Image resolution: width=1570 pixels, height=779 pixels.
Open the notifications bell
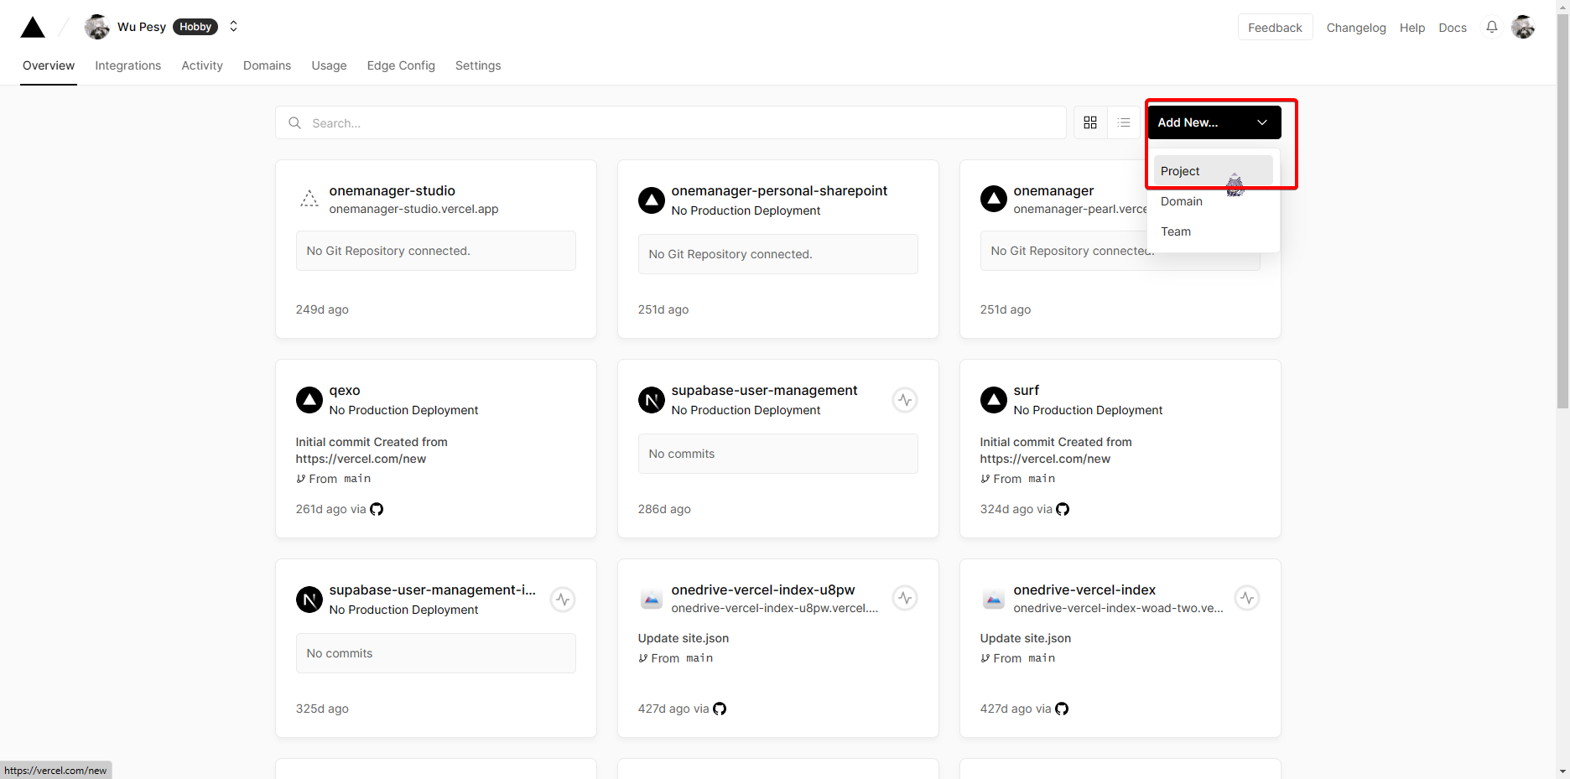click(x=1491, y=27)
